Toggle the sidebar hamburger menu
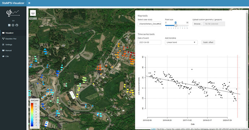The width and height of the screenshot is (249, 130). tap(29, 3)
